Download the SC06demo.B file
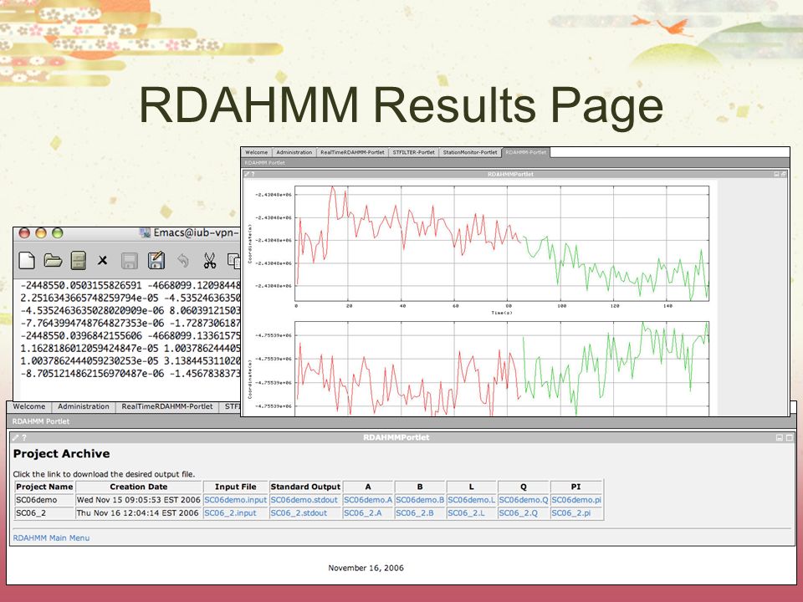The width and height of the screenshot is (803, 602). point(420,500)
